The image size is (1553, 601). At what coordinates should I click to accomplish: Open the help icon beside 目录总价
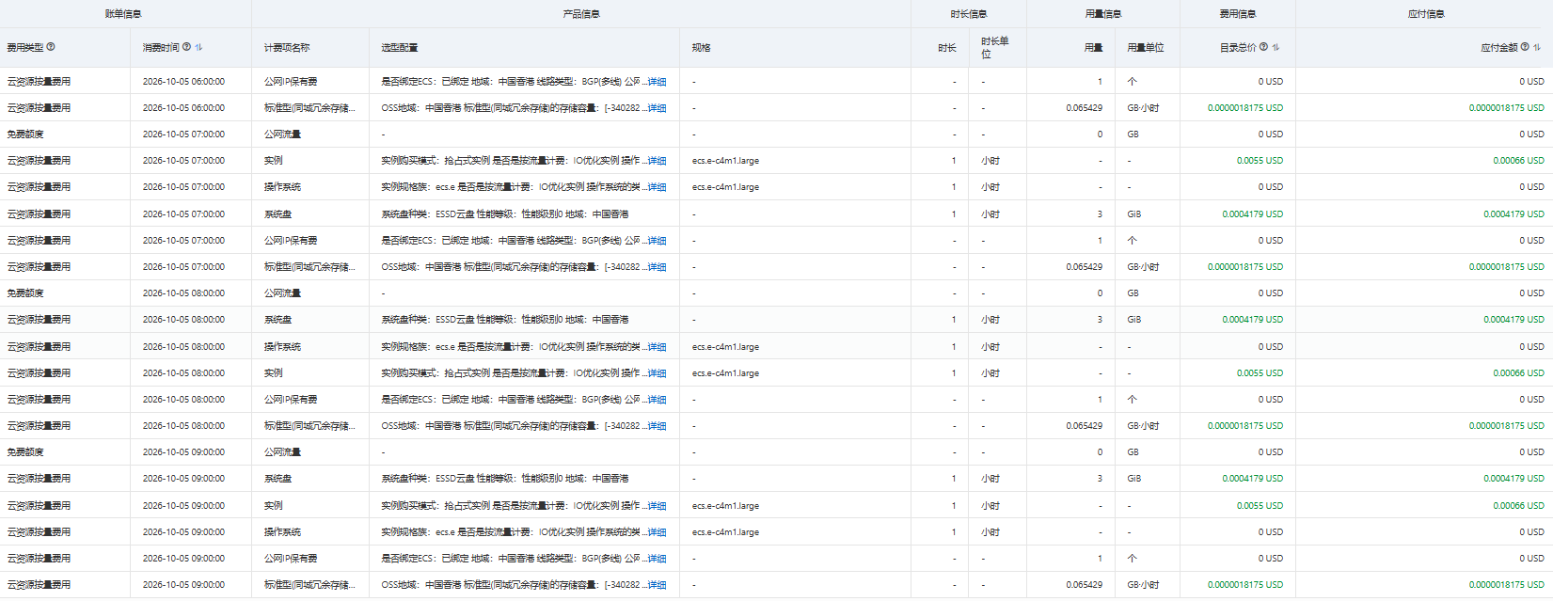tap(1263, 47)
